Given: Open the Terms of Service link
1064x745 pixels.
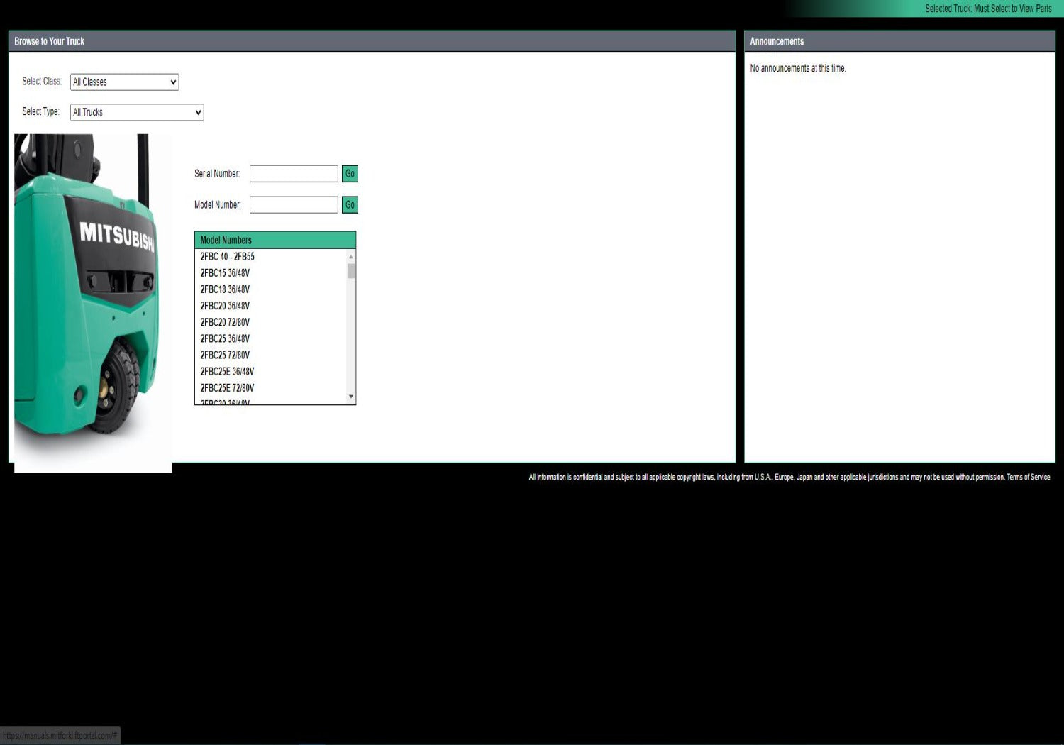Looking at the screenshot, I should [x=1028, y=477].
